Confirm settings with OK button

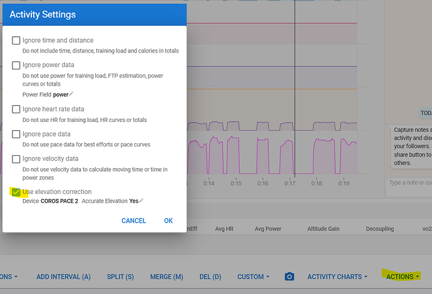coord(168,220)
